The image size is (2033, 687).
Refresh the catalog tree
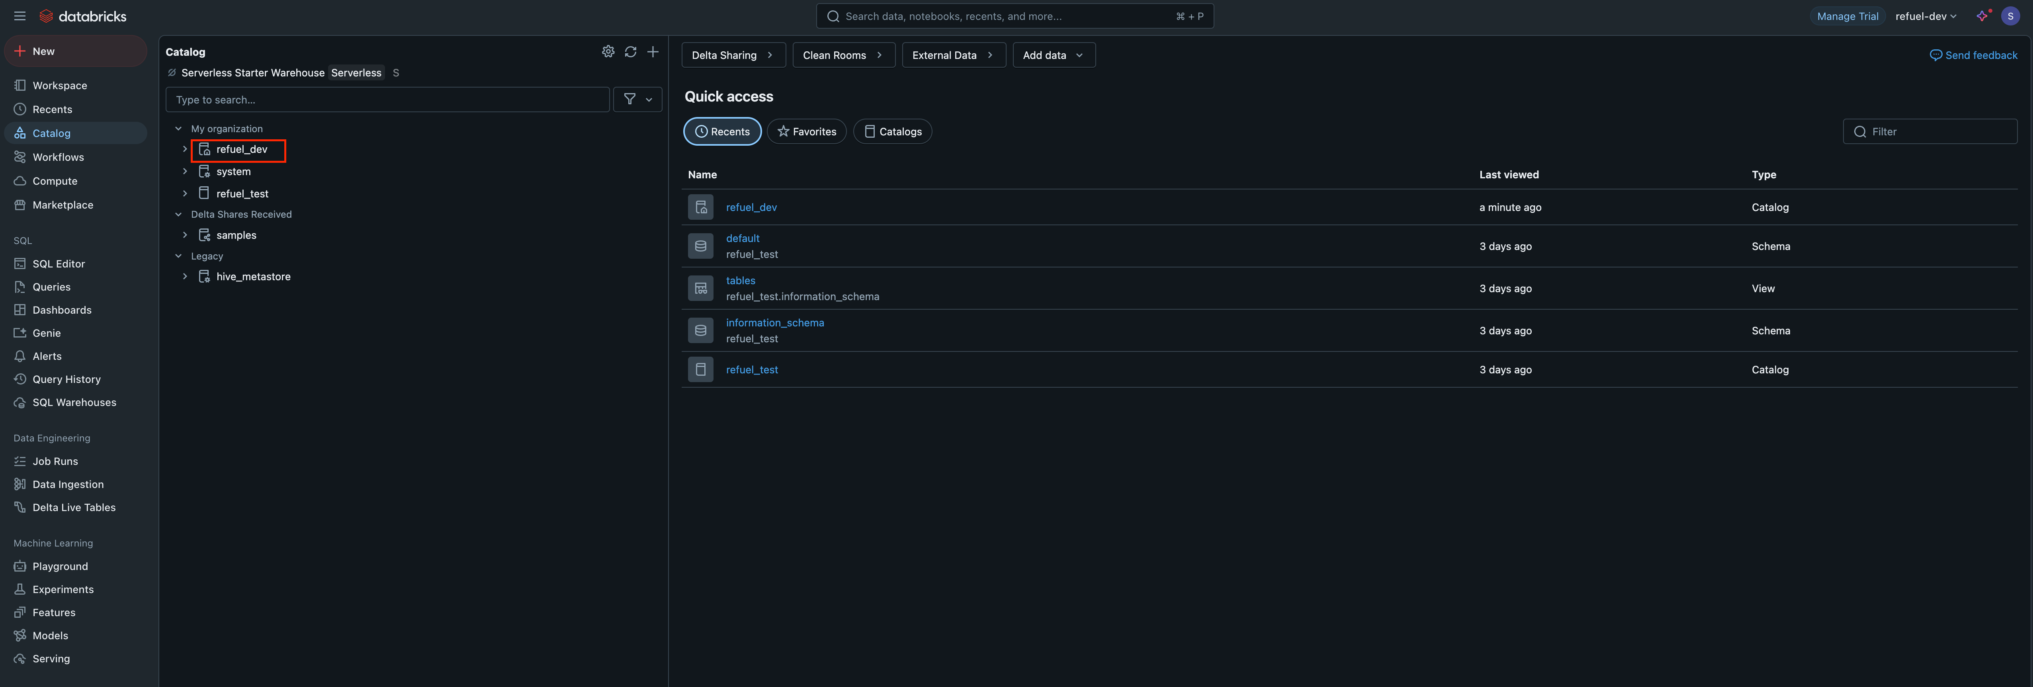[x=630, y=51]
